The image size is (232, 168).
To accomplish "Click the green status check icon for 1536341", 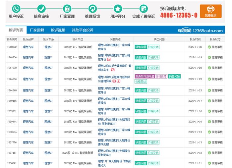I will [x=209, y=163].
